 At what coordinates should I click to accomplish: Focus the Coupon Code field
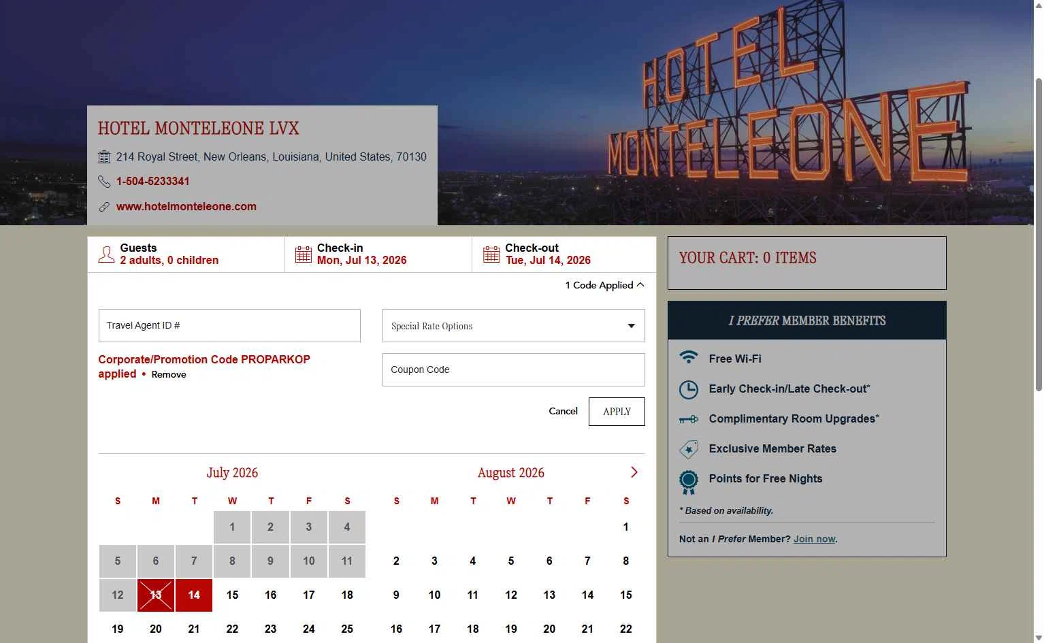[514, 369]
